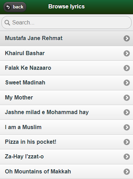This screenshot has height=179, width=133.
Task: Click the arrow icon on Za-Hay I'zzat-o row
Action: (x=127, y=157)
